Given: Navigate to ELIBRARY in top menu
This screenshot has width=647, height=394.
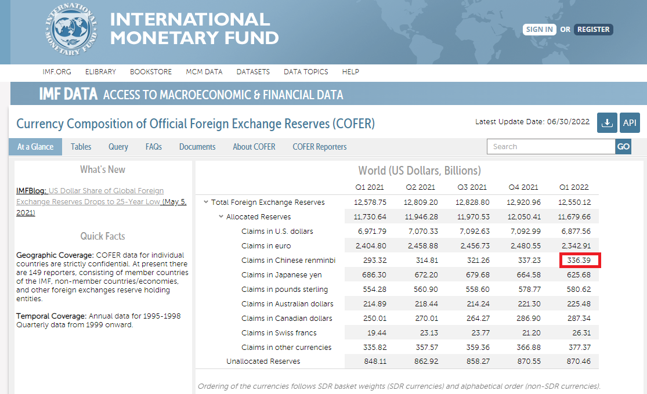Looking at the screenshot, I should point(100,72).
